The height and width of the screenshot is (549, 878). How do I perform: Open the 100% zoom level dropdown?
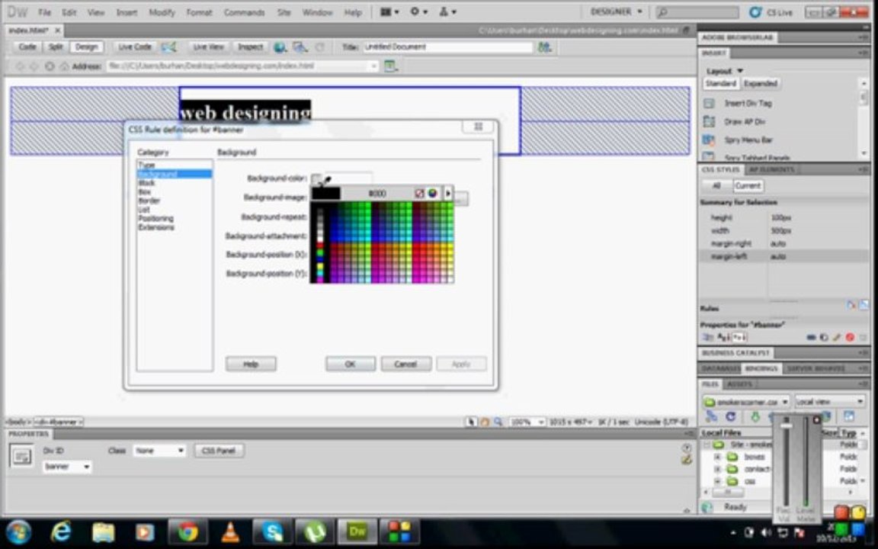tap(527, 422)
